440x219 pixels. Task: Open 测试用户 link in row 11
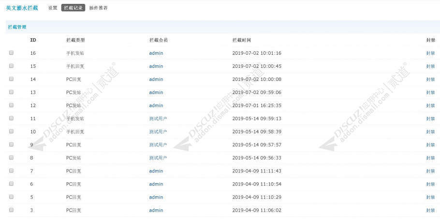[x=158, y=119]
